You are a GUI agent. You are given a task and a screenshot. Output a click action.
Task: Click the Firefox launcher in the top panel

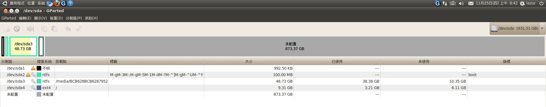[57, 3]
